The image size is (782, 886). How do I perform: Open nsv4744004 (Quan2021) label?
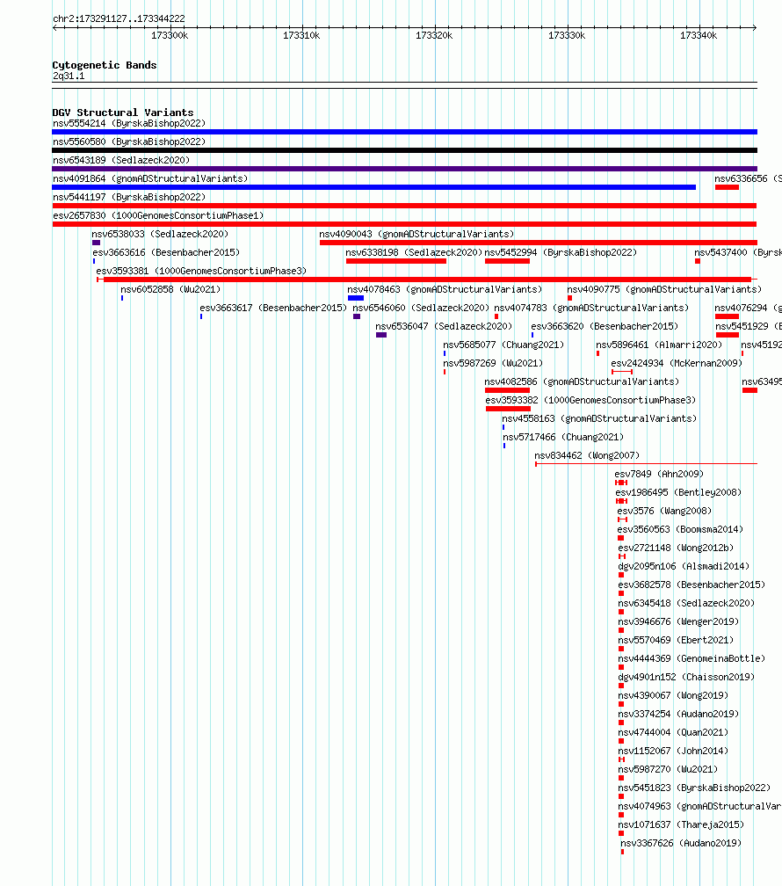tap(673, 732)
